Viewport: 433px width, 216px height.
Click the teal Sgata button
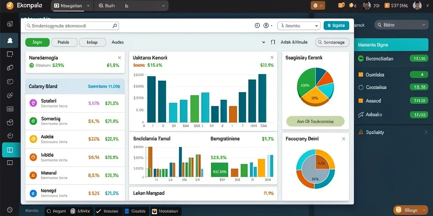336,26
